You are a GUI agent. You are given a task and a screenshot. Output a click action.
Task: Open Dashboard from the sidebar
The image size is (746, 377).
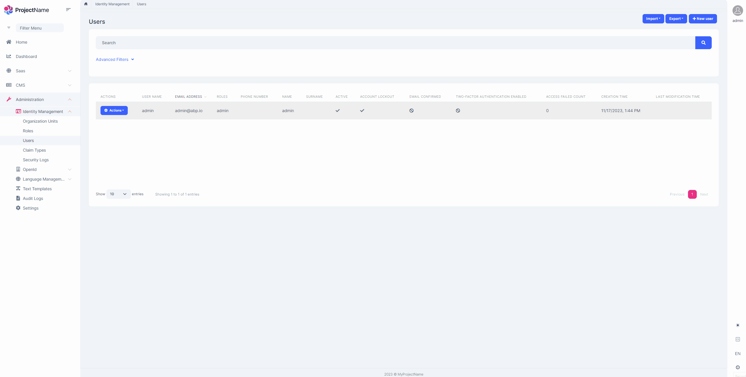[26, 56]
